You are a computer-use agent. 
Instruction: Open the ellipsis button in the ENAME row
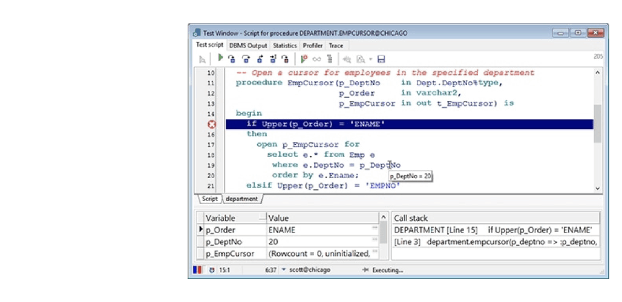point(375,228)
